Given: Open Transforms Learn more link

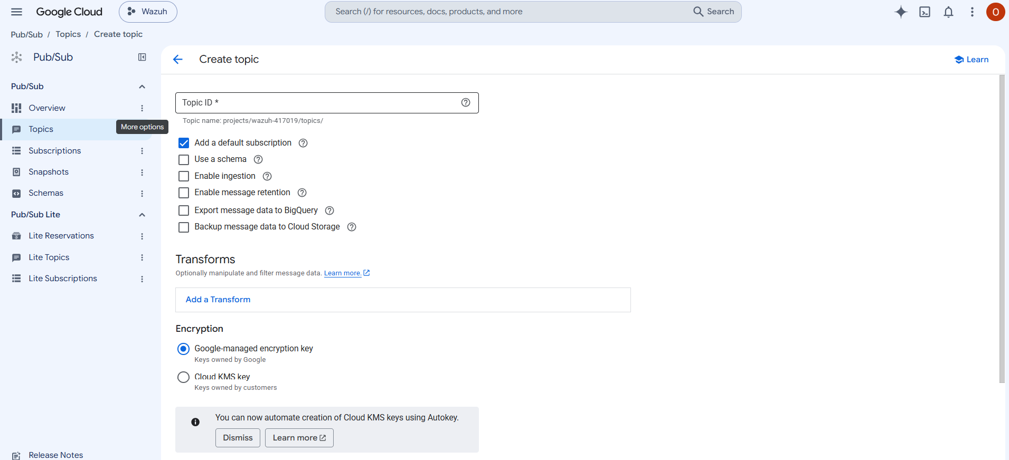Looking at the screenshot, I should point(347,273).
